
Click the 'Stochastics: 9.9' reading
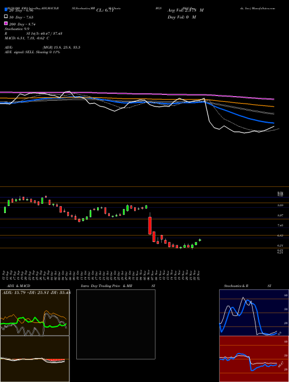tap(17, 29)
